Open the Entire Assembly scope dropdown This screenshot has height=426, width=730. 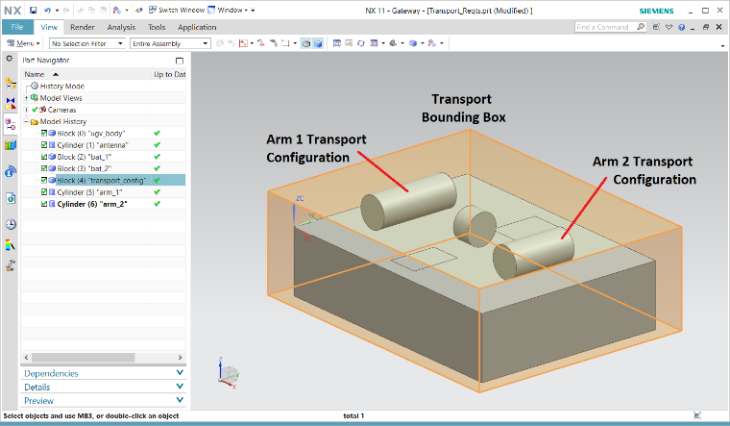(170, 43)
